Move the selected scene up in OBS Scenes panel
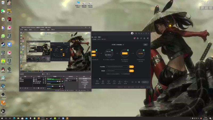Image resolution: width=213 pixels, height=120 pixels. (x=25, y=88)
